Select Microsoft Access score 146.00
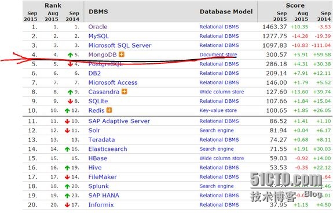333x213 pixels. (276, 82)
